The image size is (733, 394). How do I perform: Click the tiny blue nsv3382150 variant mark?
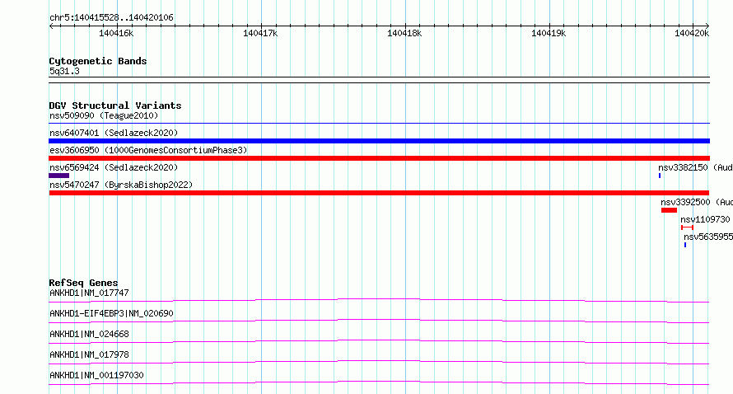coord(660,176)
